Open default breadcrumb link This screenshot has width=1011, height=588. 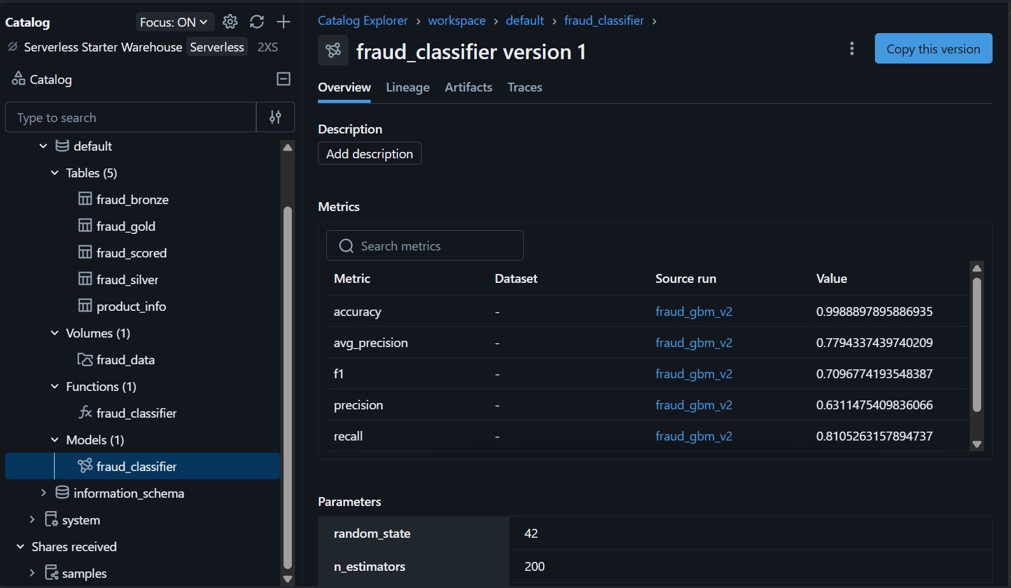pyautogui.click(x=525, y=20)
